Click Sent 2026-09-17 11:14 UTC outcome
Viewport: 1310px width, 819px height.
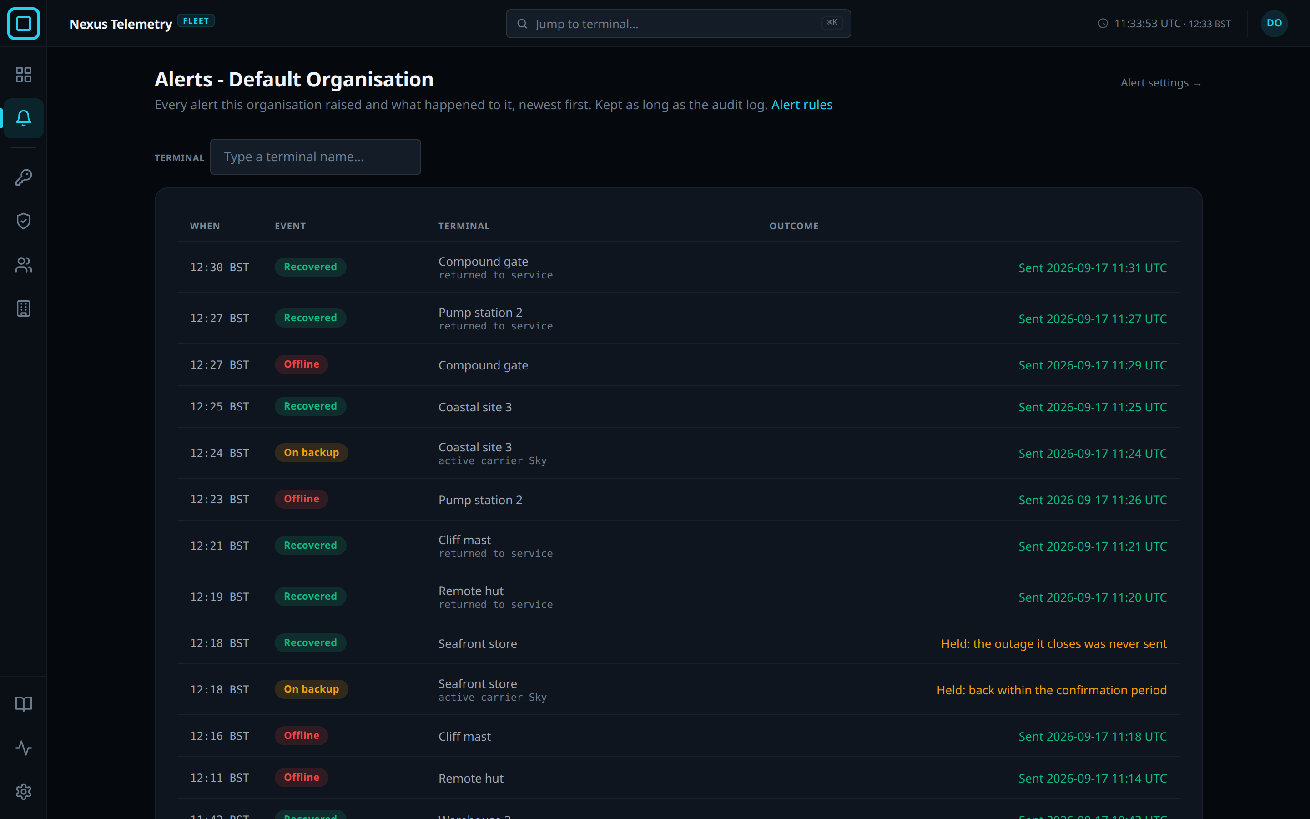(1093, 778)
